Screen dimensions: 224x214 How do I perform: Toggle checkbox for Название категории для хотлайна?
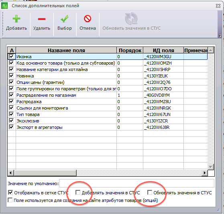pyautogui.click(x=11, y=69)
